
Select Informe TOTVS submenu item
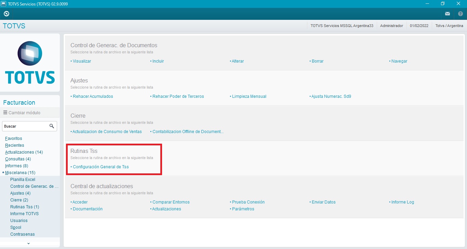click(25, 214)
